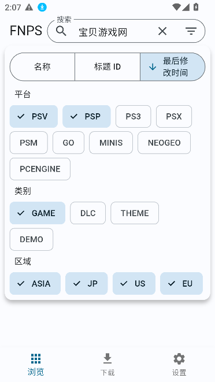This screenshot has width=215, height=382.
Task: Select the PCENGINE platform chip
Action: [x=40, y=169]
